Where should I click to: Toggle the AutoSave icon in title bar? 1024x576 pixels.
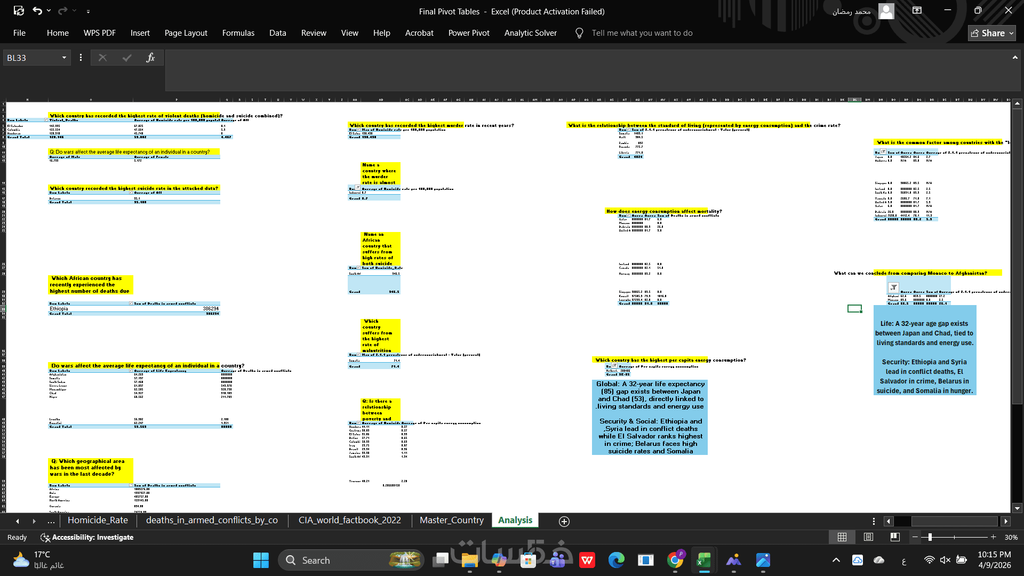[19, 11]
